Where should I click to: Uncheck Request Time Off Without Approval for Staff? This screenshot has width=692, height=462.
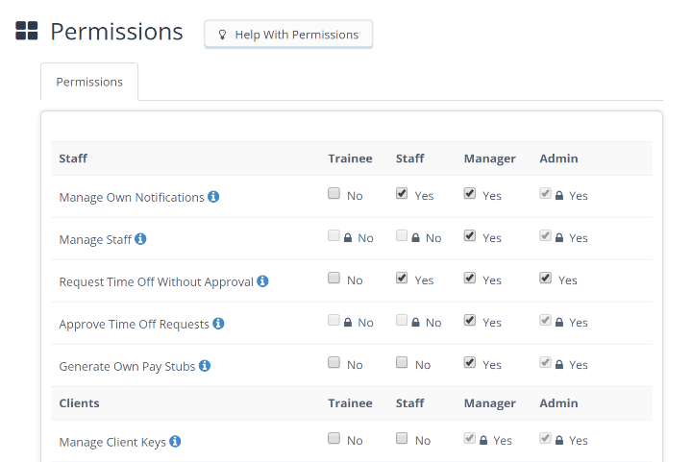coord(402,278)
